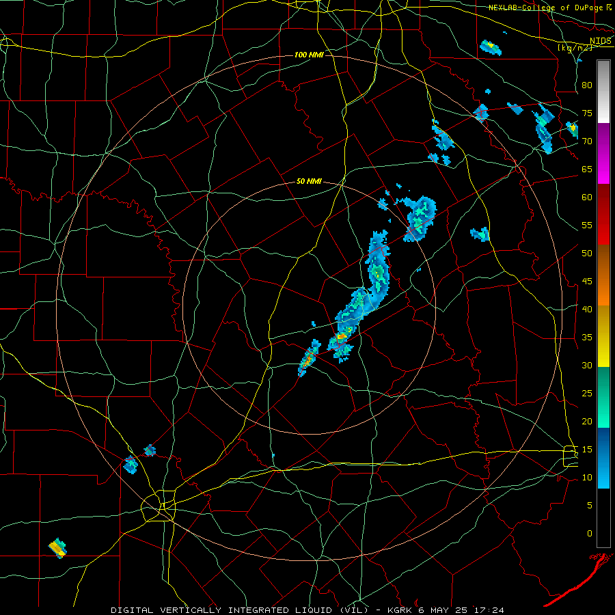Click the 20 value on the scale

pos(587,421)
